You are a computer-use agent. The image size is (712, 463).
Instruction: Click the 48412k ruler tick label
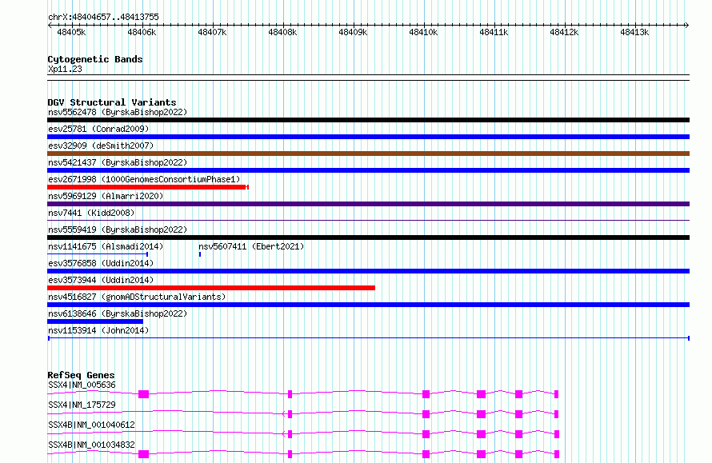click(564, 32)
